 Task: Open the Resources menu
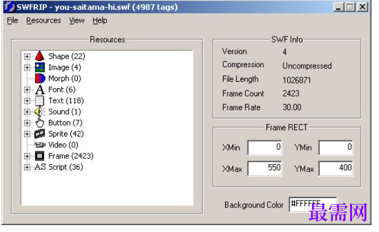point(43,21)
